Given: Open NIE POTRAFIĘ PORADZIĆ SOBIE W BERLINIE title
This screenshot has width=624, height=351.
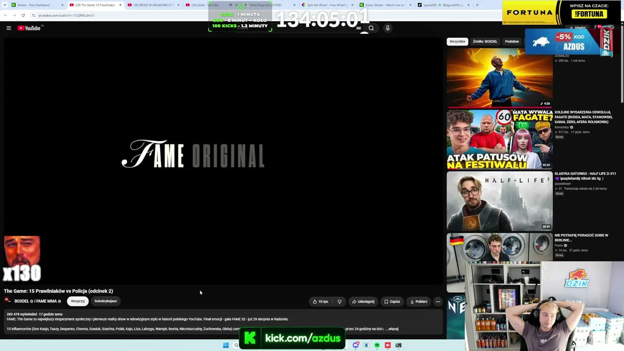Looking at the screenshot, I should [x=581, y=237].
